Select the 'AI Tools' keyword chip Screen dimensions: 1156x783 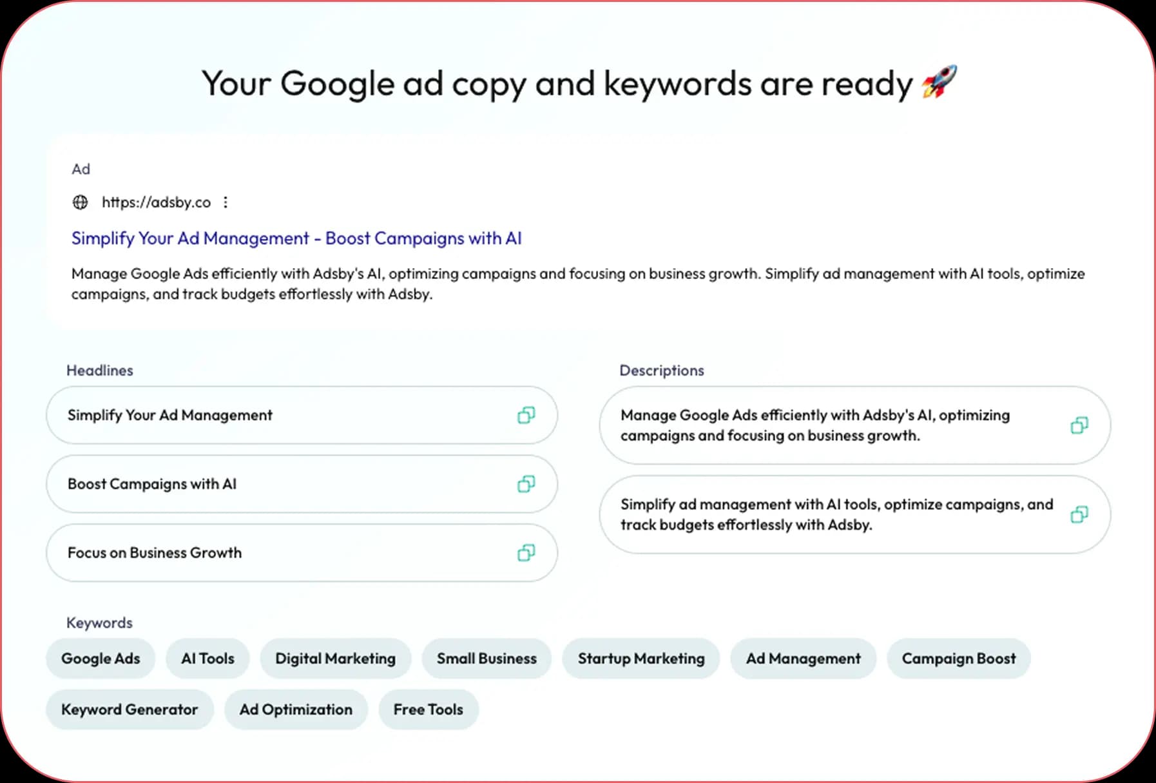click(x=207, y=659)
